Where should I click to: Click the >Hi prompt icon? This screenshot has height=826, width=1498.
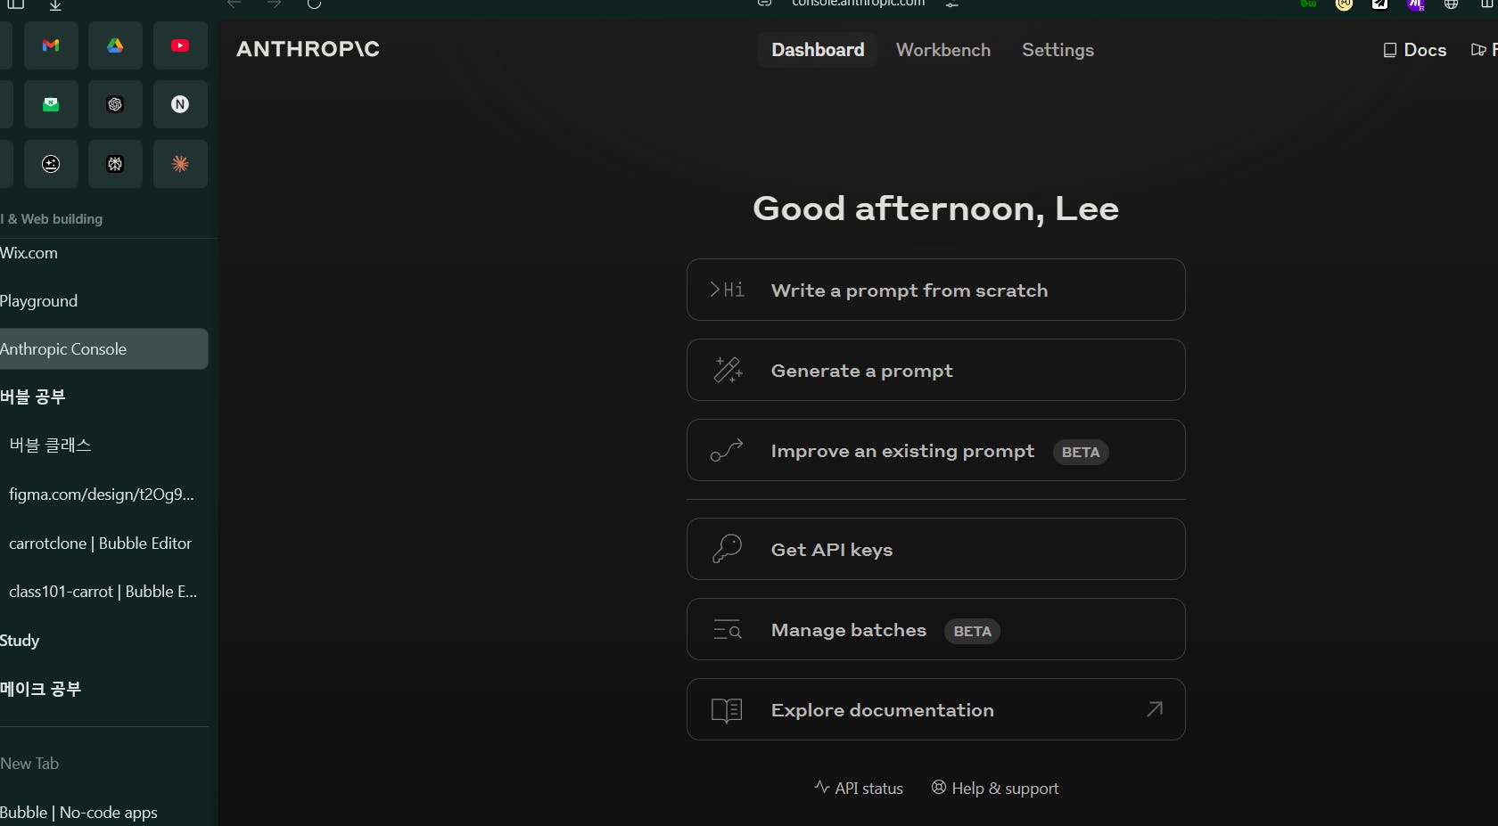[727, 290]
